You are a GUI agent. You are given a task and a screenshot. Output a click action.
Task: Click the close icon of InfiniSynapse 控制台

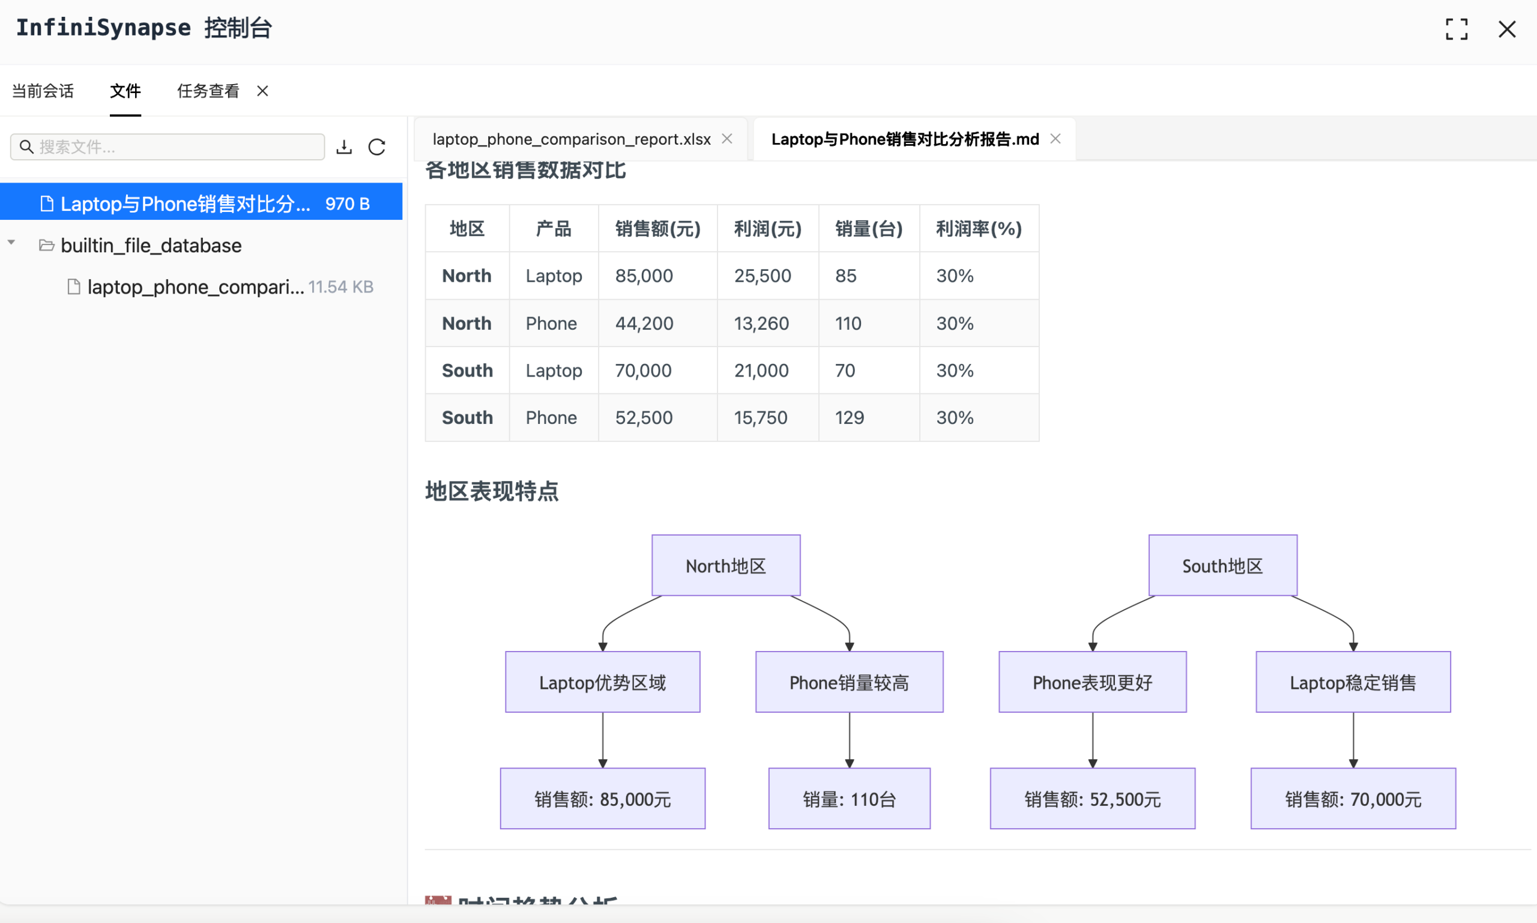coord(1507,29)
